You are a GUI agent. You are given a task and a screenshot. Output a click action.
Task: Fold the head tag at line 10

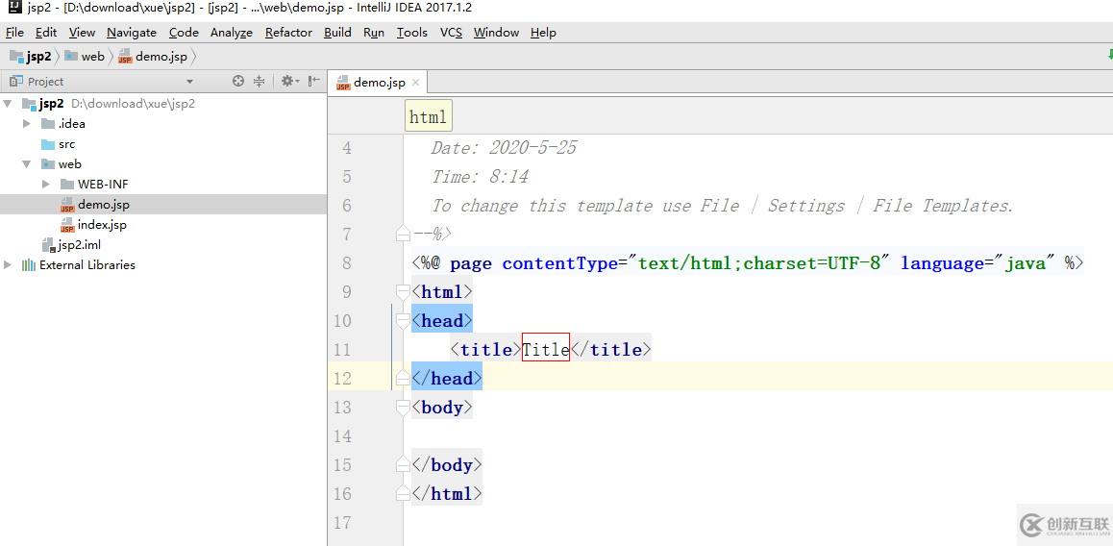coord(403,321)
